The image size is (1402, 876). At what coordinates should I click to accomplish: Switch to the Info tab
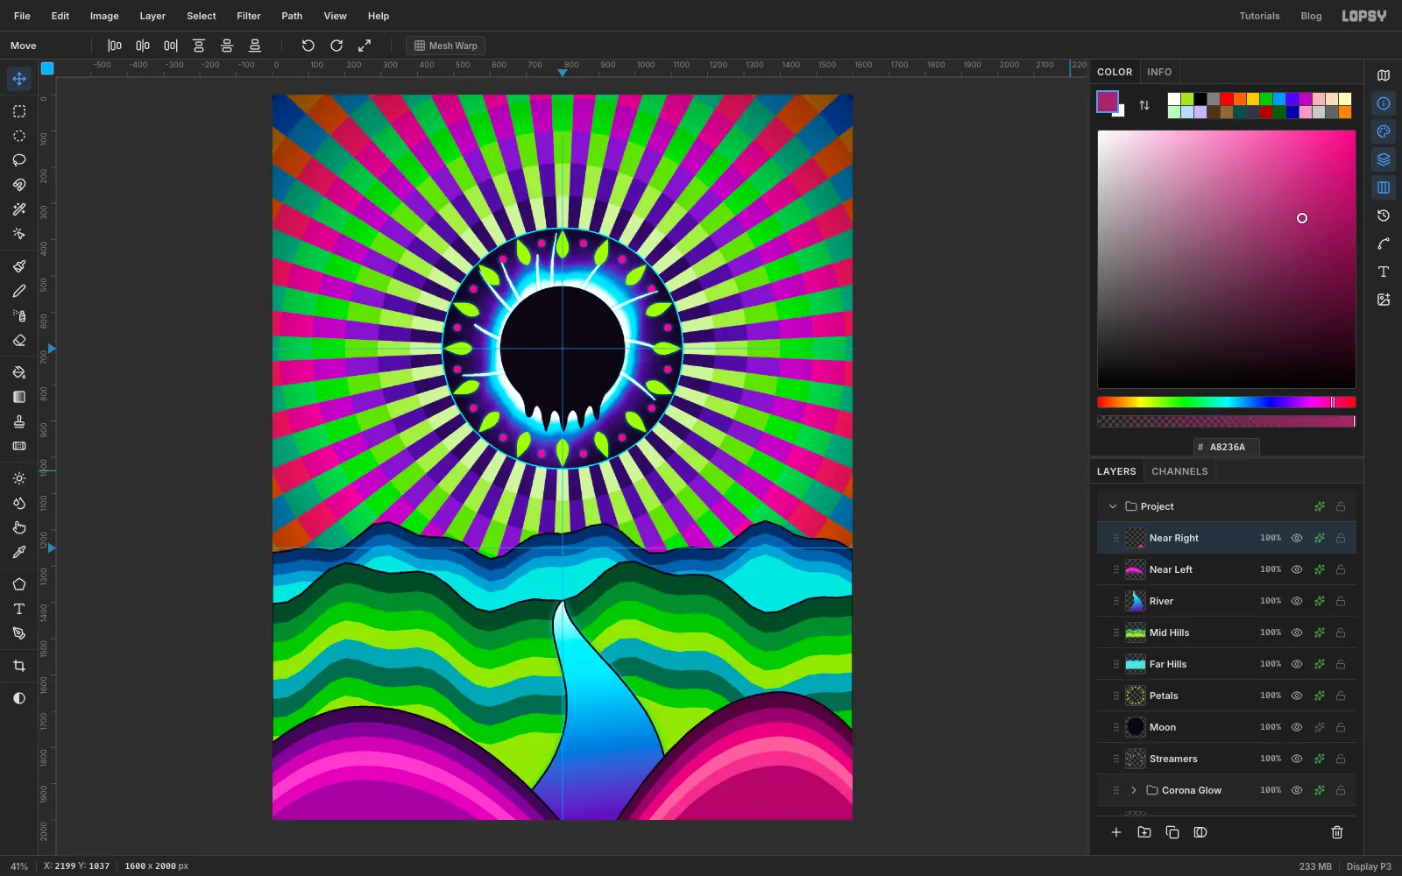pos(1159,72)
